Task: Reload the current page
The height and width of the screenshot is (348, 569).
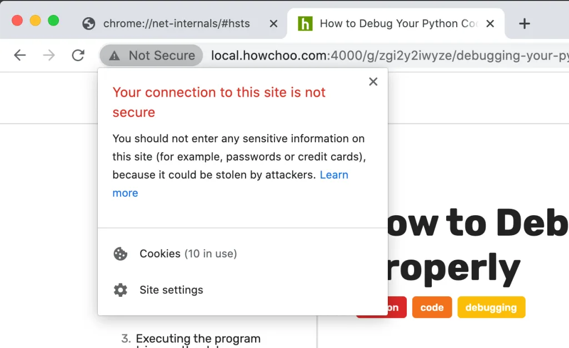Action: [x=78, y=55]
